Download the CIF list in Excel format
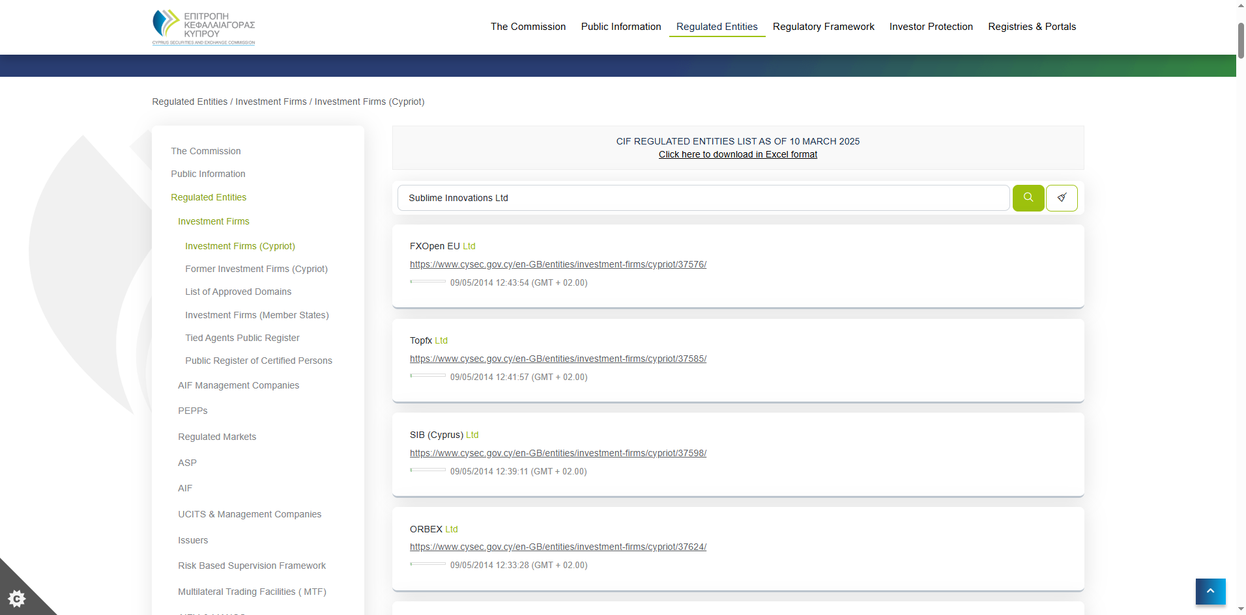 [x=738, y=154]
